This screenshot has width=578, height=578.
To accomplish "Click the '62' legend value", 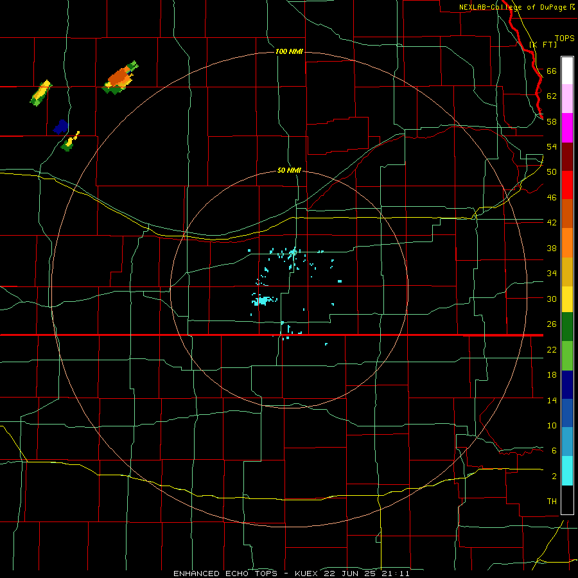I will coord(552,96).
